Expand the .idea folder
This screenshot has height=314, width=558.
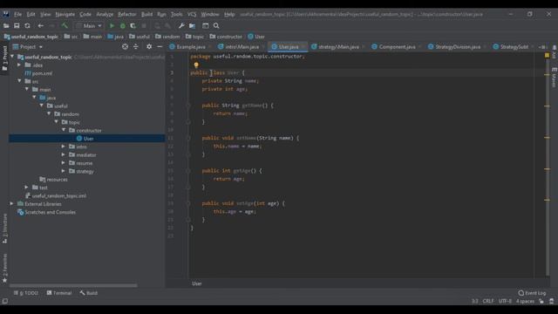click(19, 65)
